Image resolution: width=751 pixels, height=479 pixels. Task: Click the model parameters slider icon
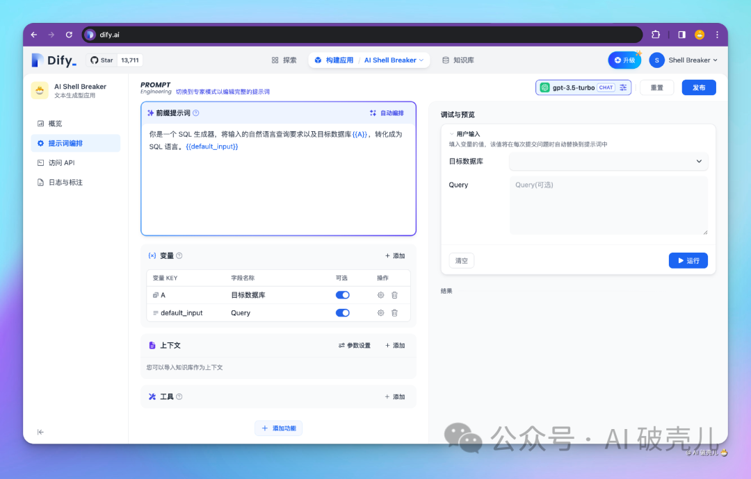[623, 87]
